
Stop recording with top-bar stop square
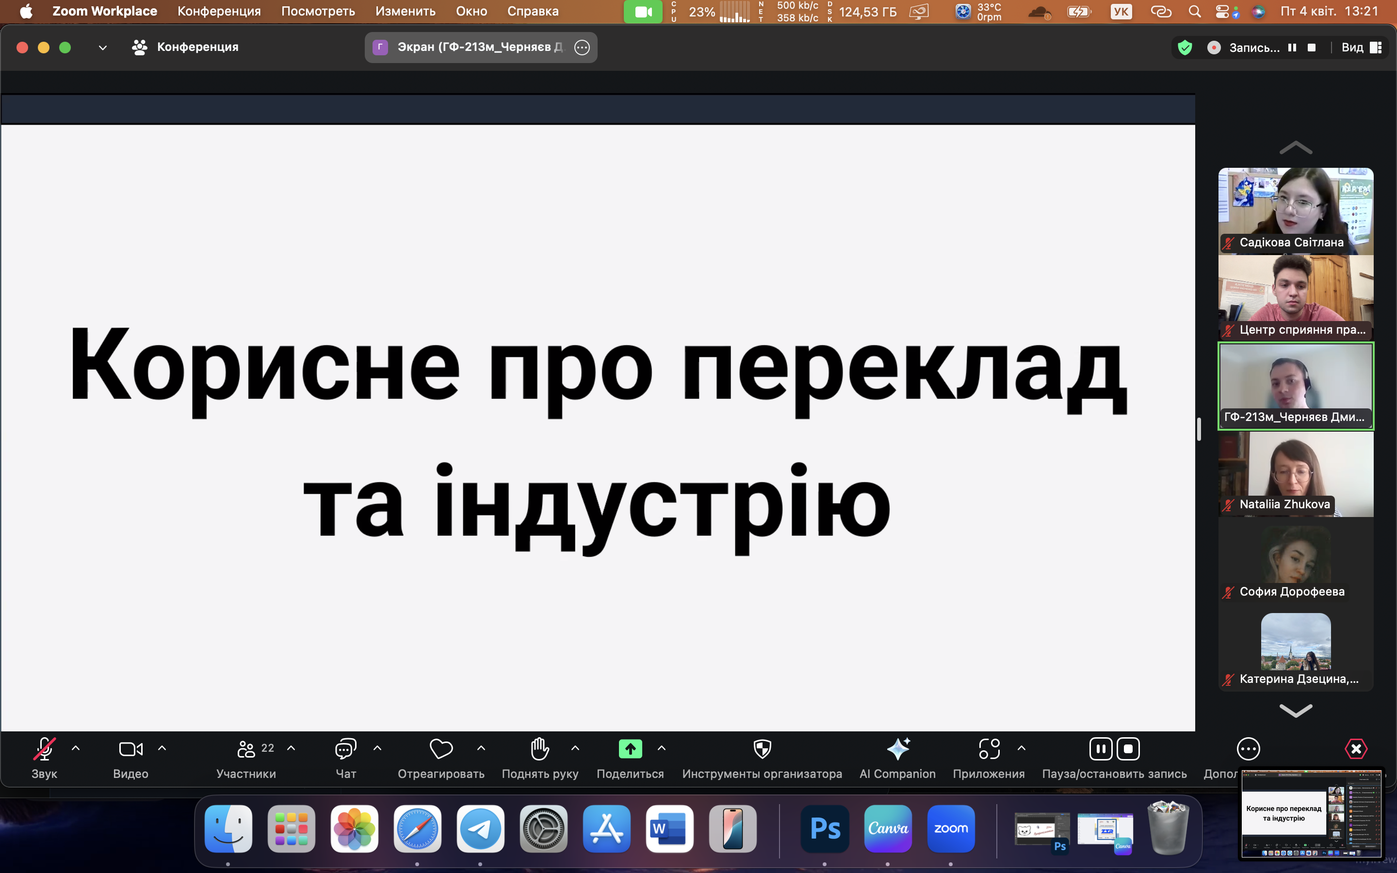1312,48
